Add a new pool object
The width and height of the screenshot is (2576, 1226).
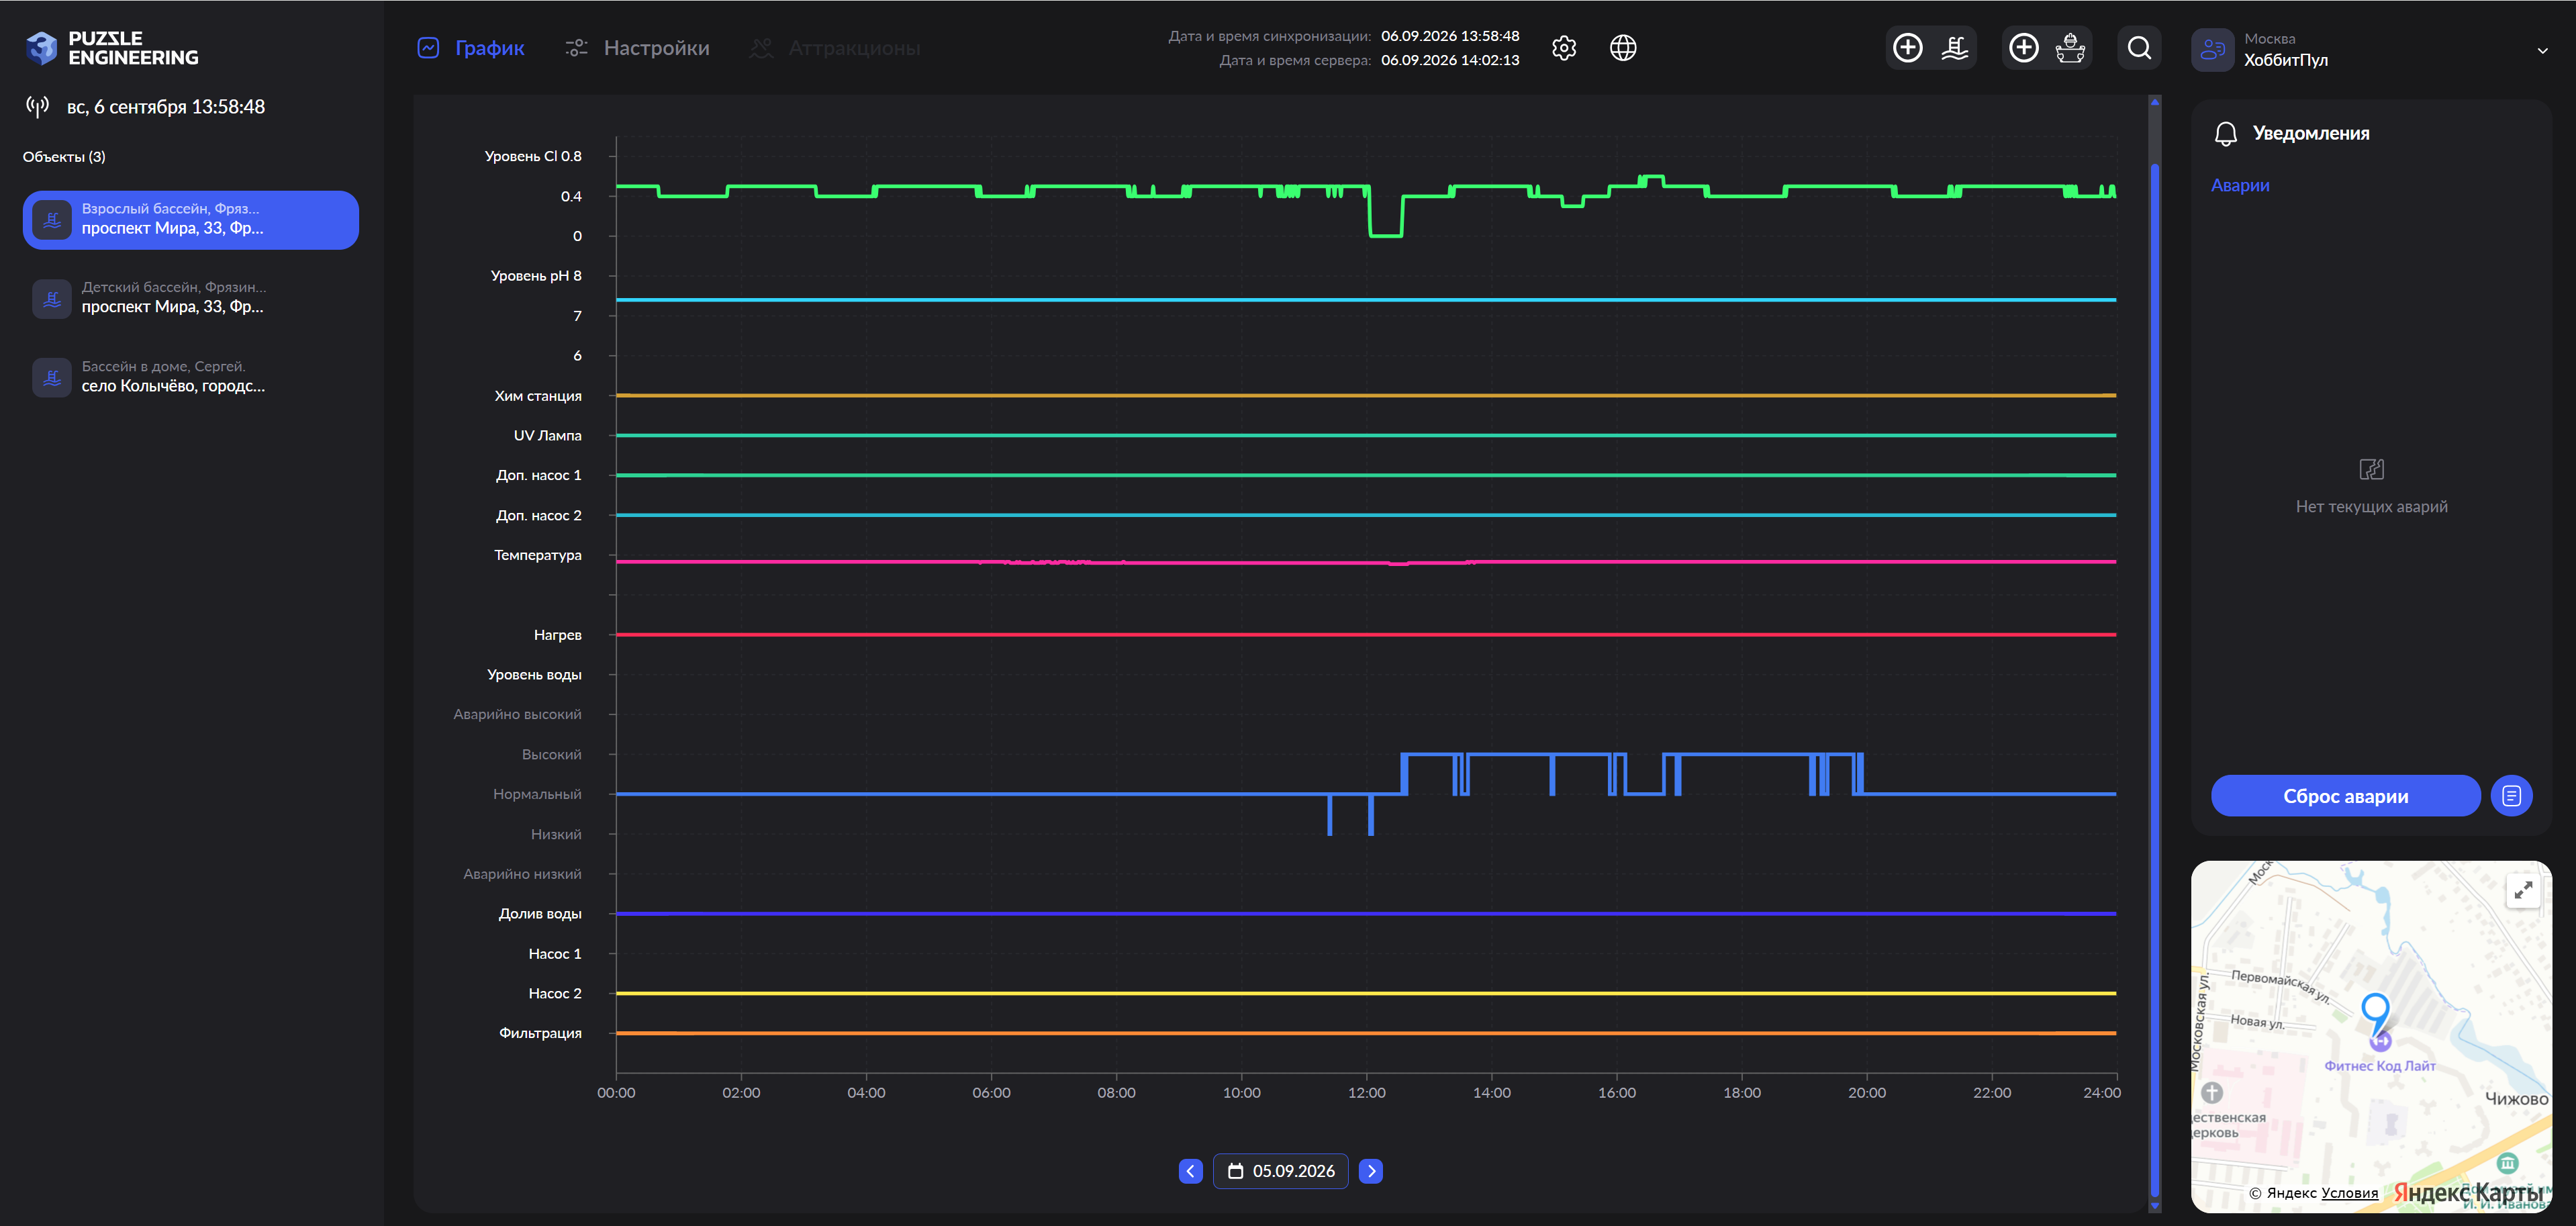[1931, 48]
